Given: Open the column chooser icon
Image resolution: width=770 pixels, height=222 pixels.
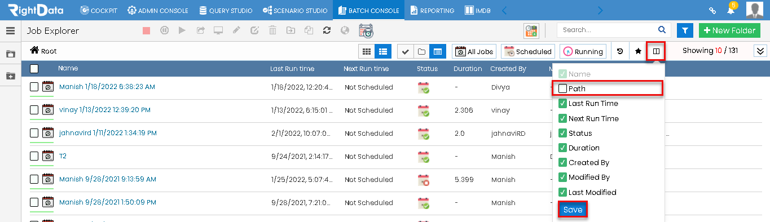Looking at the screenshot, I should 656,51.
